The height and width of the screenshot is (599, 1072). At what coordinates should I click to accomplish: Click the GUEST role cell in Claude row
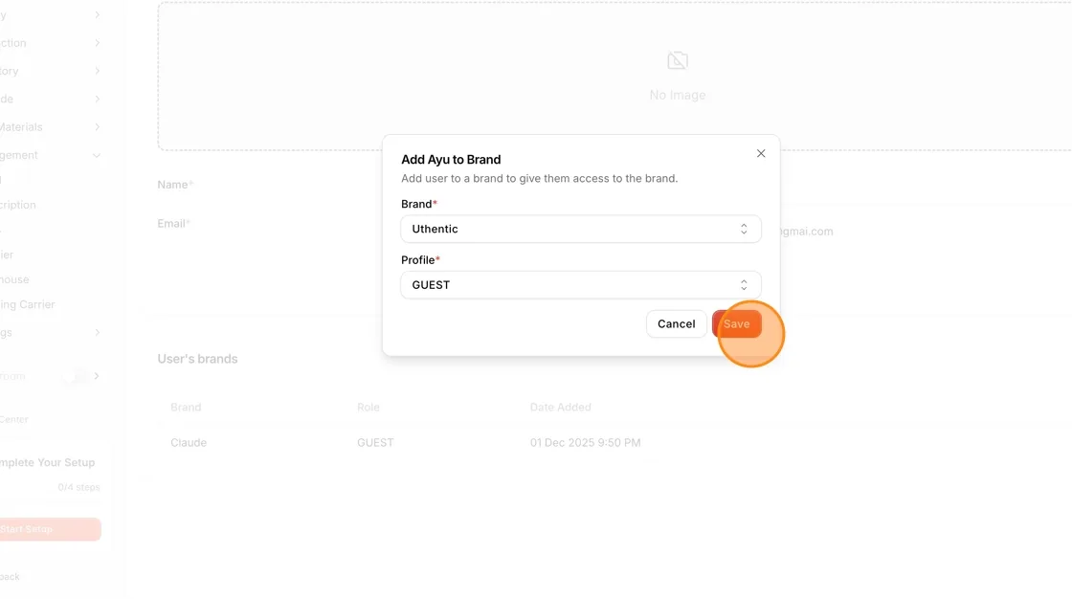click(x=375, y=442)
